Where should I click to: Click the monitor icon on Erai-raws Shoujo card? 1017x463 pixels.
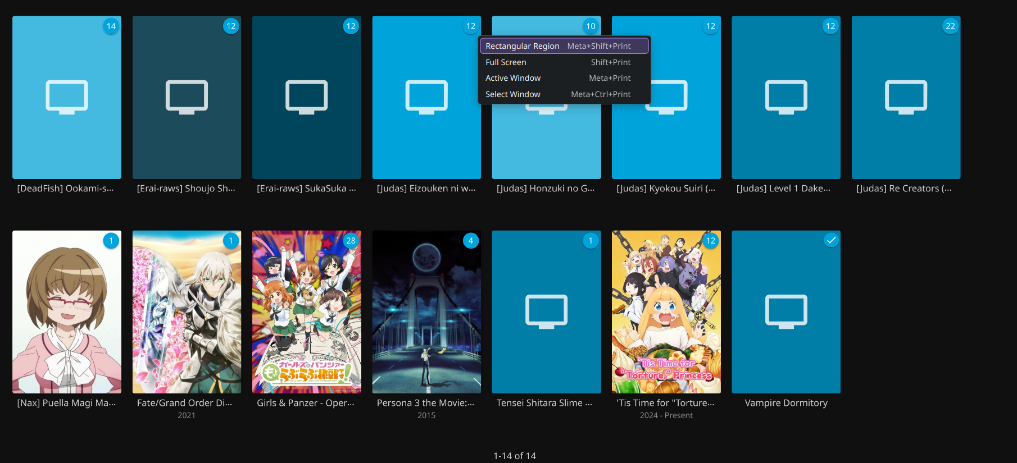187,97
